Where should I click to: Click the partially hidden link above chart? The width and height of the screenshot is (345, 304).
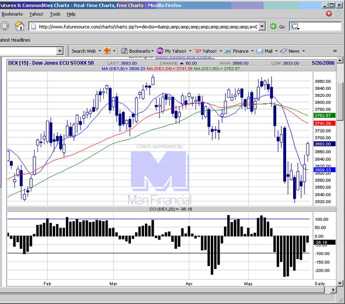click(x=185, y=57)
